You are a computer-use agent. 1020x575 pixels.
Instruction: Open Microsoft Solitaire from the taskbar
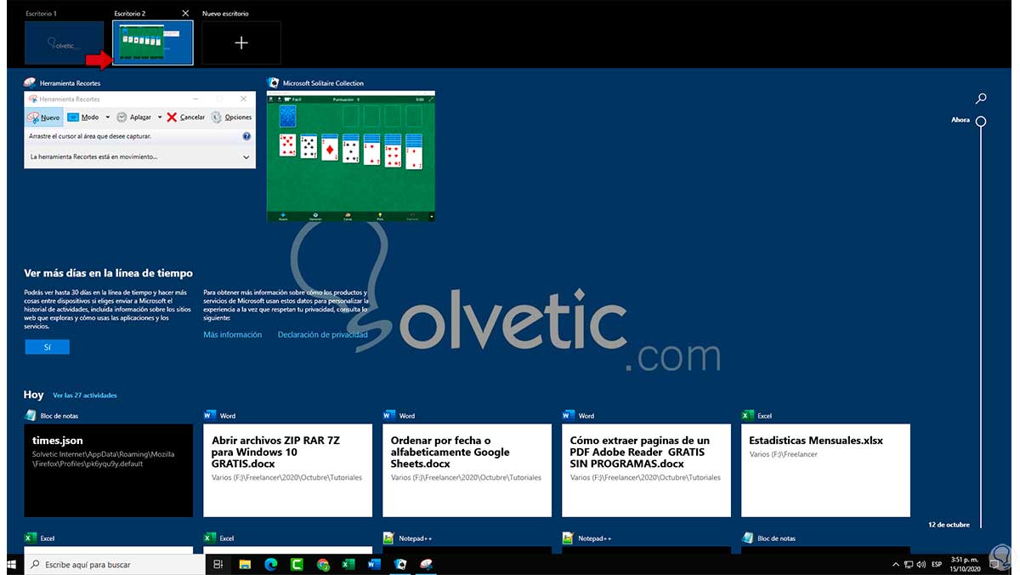[399, 564]
